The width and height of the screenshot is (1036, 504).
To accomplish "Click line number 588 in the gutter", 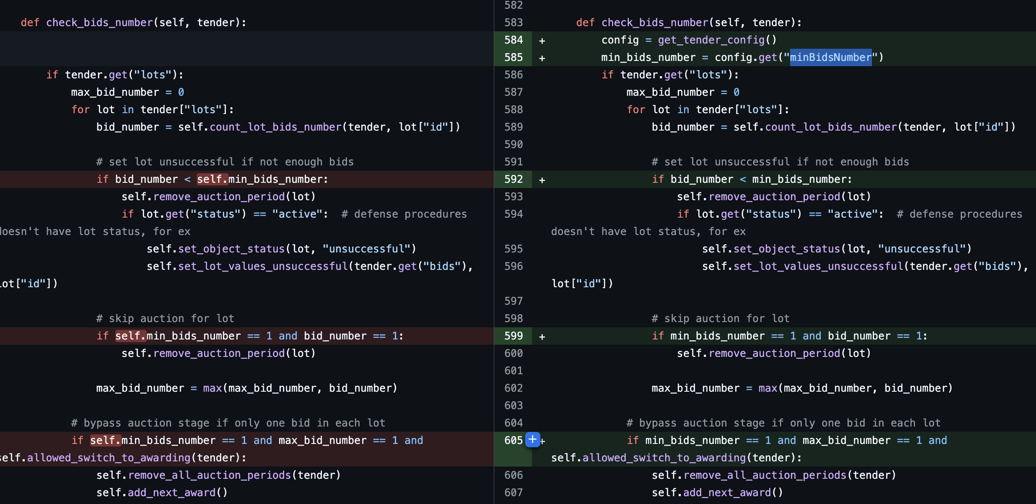I will click(514, 110).
